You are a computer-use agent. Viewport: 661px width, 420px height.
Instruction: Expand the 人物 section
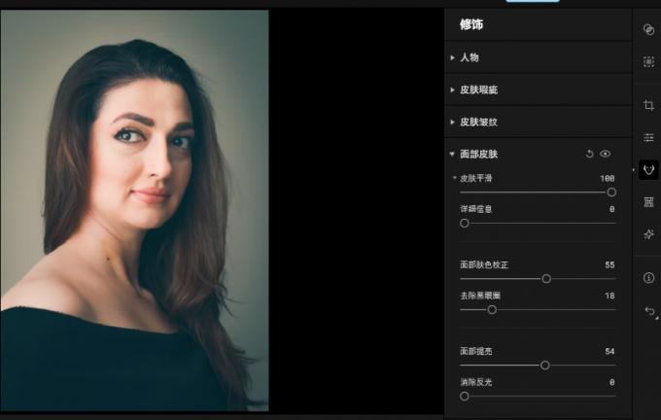452,57
